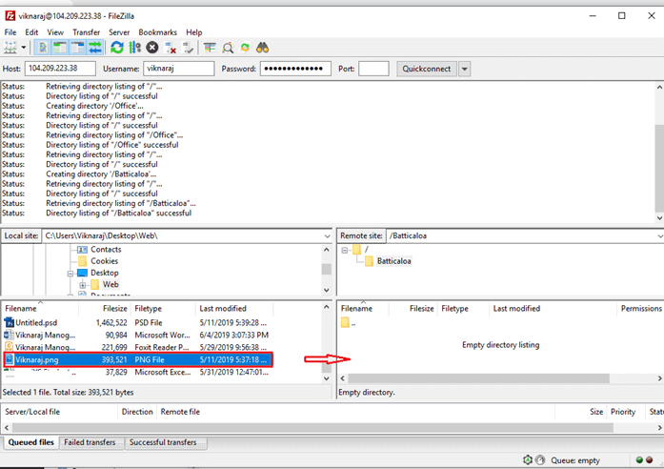Screen dimensions: 664x469
Task: Select Web folder in local tree
Action: coord(111,285)
